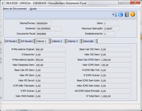Switch to the Valores 3 tab
Screen dimensions: 142x111
(x=74, y=41)
